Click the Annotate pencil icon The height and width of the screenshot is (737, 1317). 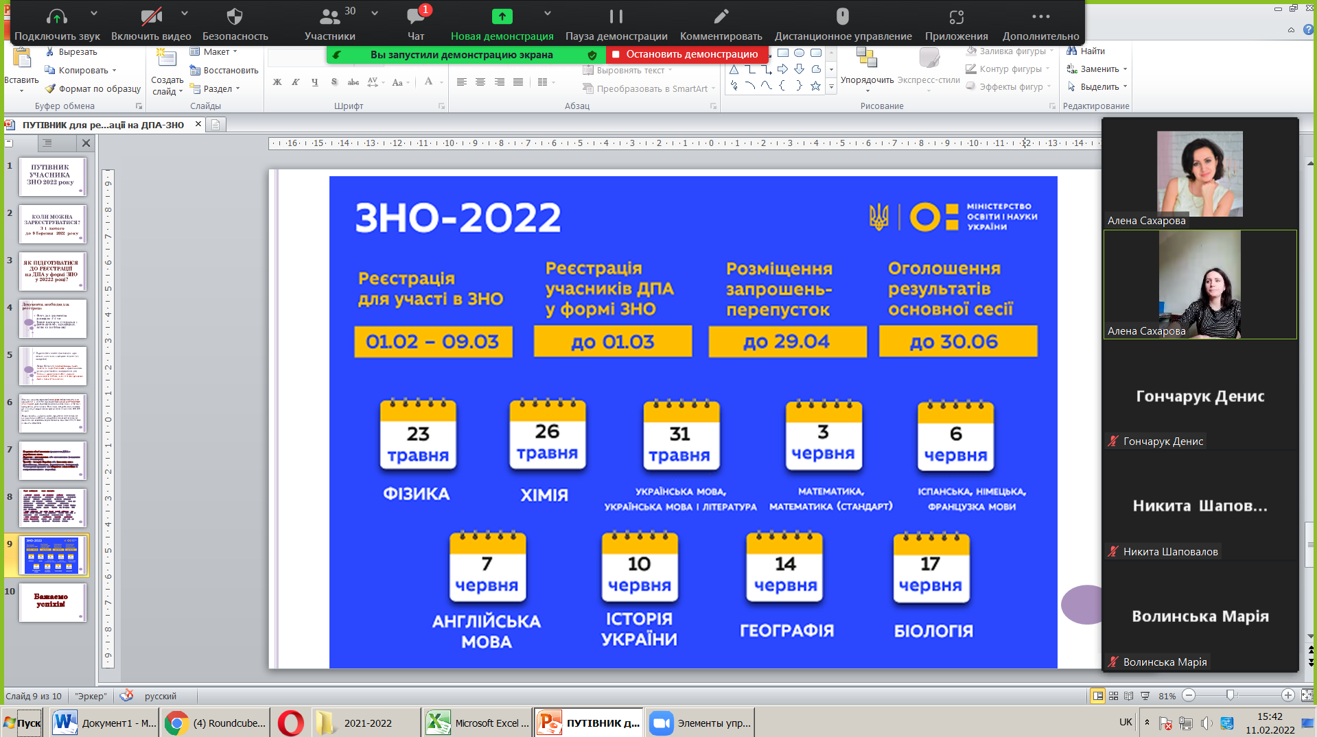(x=721, y=17)
